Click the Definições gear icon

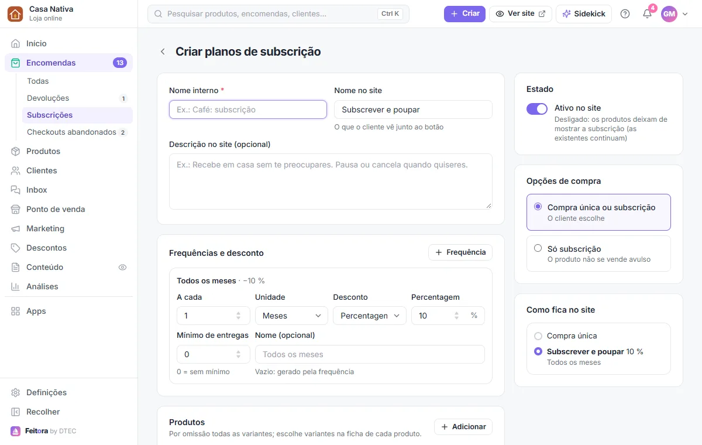coord(16,393)
